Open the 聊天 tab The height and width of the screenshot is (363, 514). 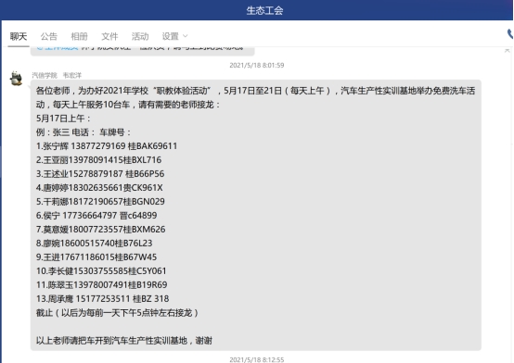coord(19,36)
